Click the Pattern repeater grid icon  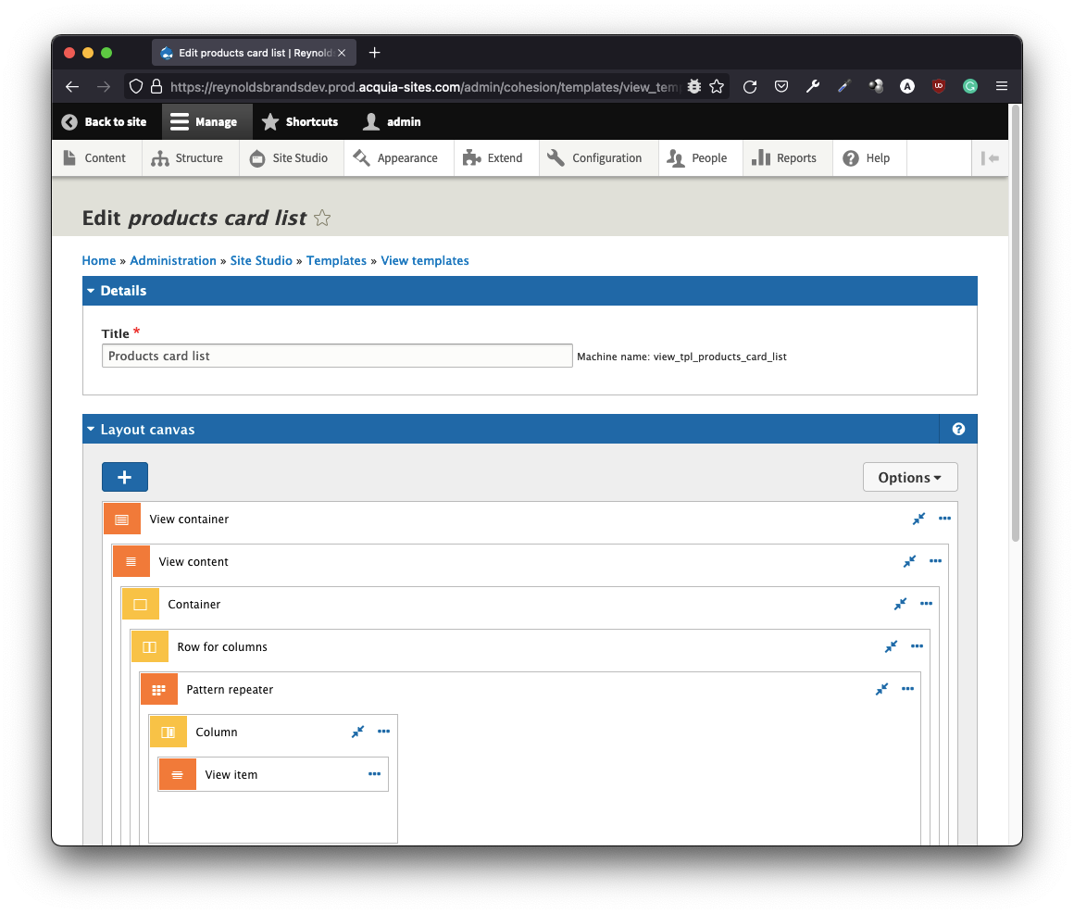[158, 690]
